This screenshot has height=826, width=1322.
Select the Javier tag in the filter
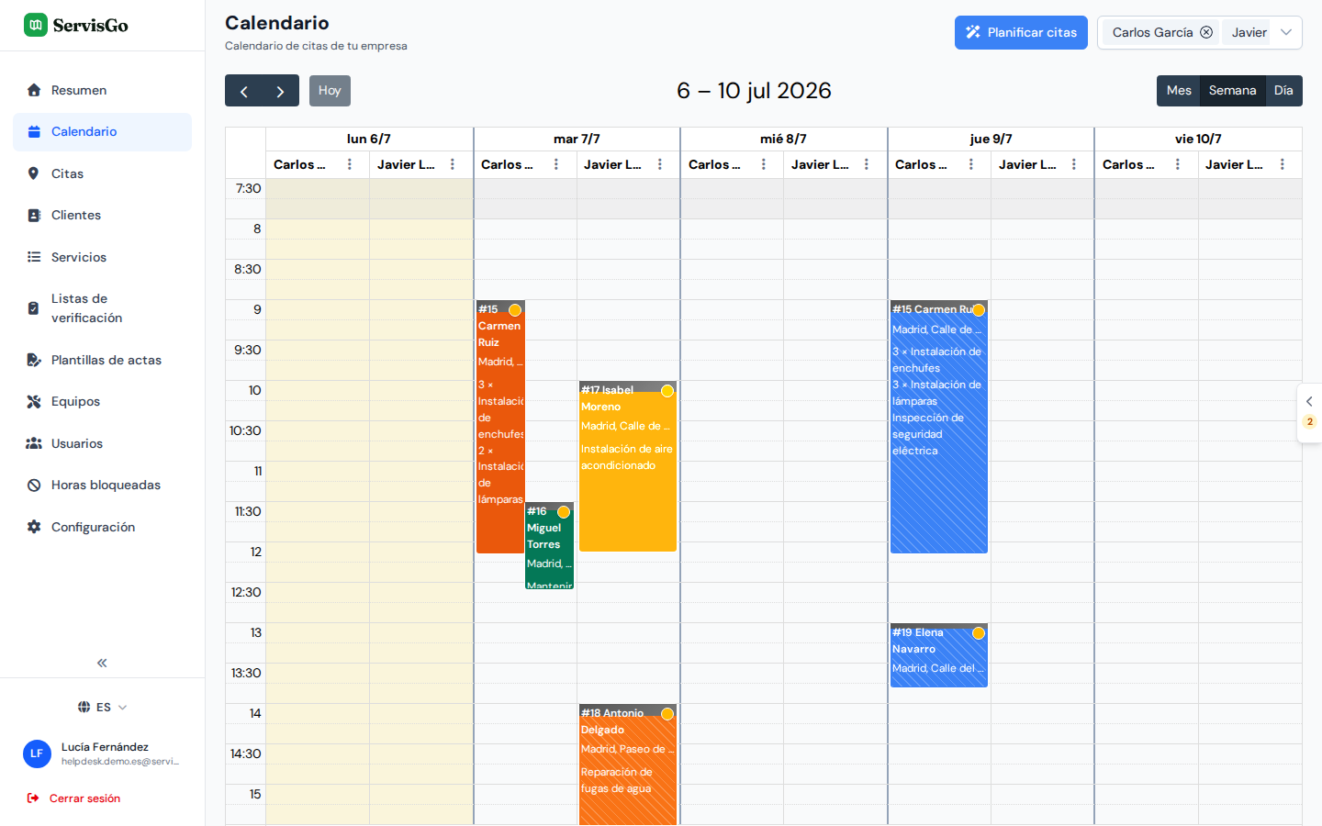pos(1249,32)
